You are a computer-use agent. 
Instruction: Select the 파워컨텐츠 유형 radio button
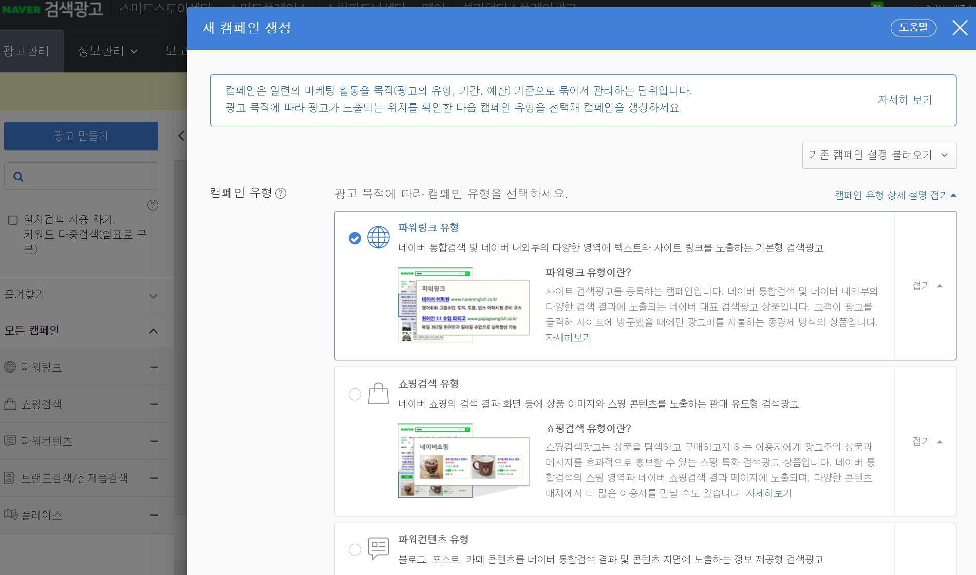click(354, 550)
